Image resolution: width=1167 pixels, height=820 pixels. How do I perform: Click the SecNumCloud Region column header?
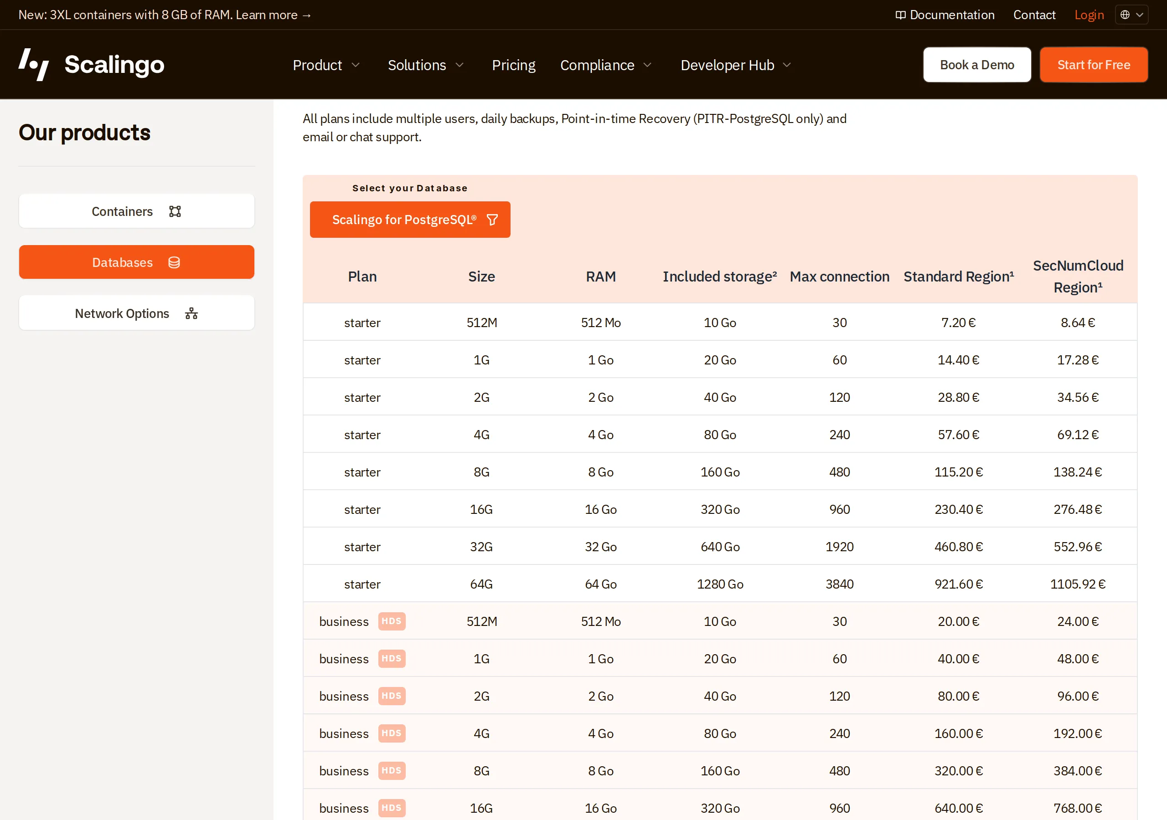tap(1078, 277)
